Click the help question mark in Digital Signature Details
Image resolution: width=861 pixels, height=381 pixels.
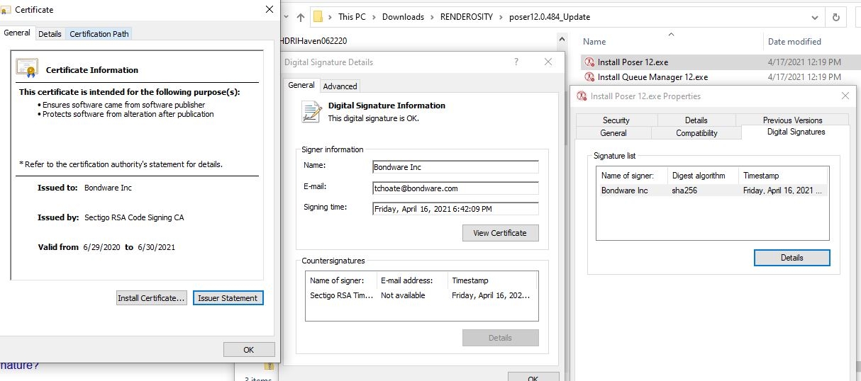click(x=516, y=62)
